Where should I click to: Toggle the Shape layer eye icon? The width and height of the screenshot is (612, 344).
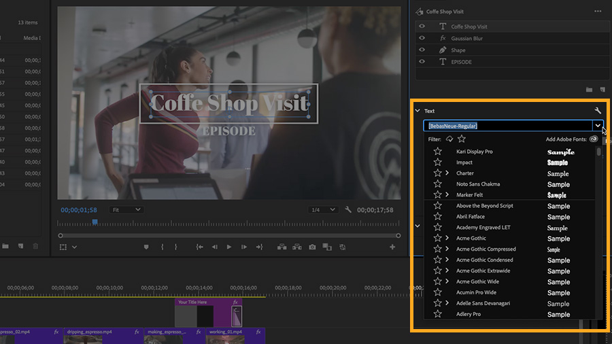pyautogui.click(x=422, y=50)
